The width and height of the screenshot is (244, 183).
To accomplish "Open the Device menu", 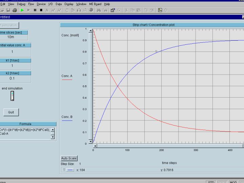I will (41, 4).
